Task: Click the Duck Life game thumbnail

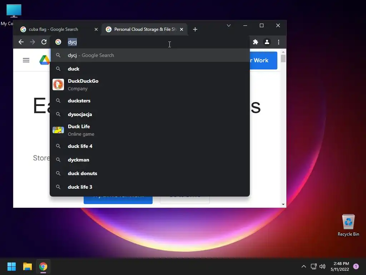Action: [58, 130]
